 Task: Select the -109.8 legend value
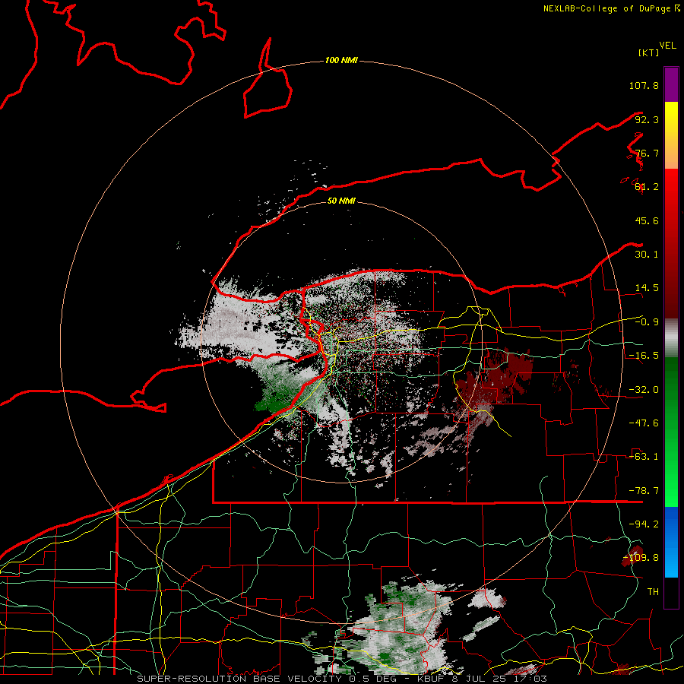(641, 558)
